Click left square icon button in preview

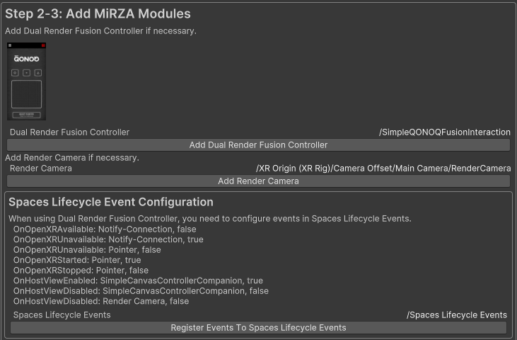click(x=15, y=73)
